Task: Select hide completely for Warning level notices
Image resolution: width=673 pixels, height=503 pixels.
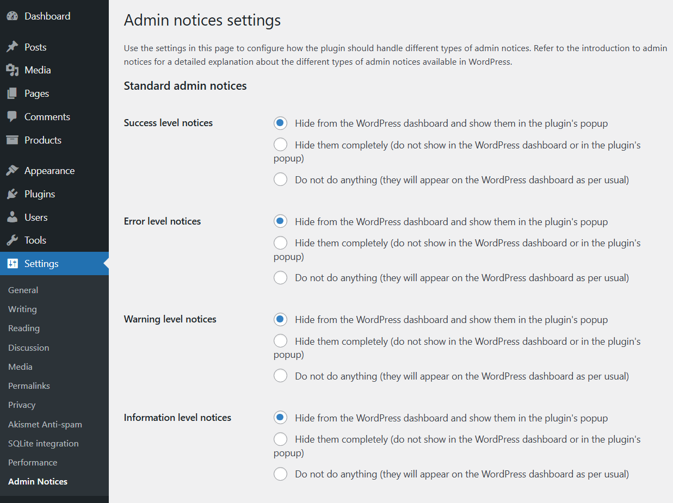Action: click(280, 341)
